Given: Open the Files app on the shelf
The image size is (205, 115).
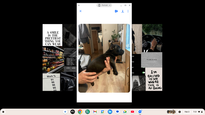Looking at the screenshot, I should [x=110, y=112].
